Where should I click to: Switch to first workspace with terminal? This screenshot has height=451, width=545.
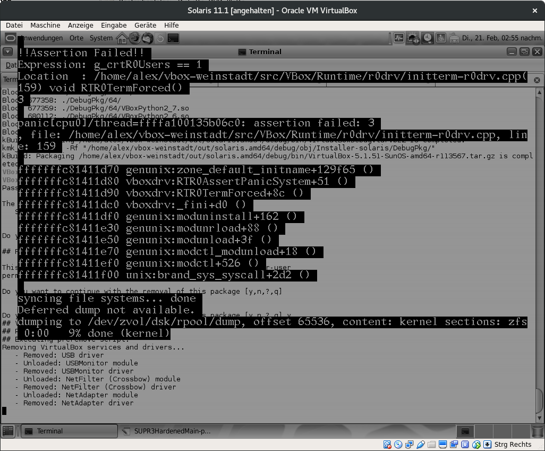[465, 431]
